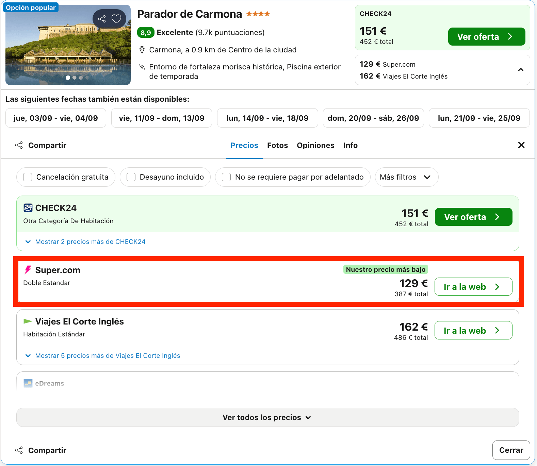Screen dimensions: 537x466
Task: Tick the Desayuno incluido checkbox
Action: (131, 177)
